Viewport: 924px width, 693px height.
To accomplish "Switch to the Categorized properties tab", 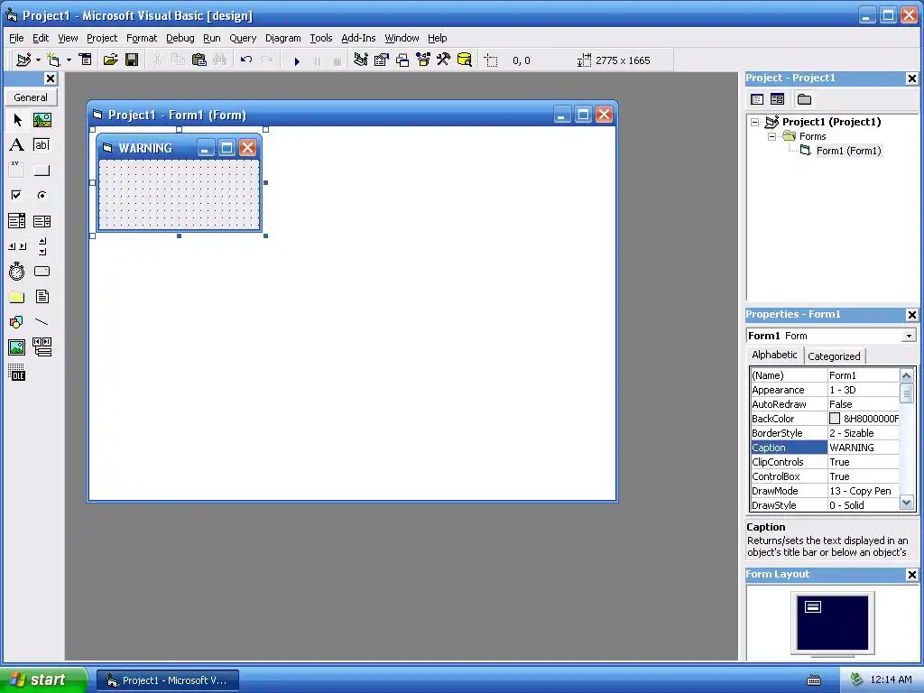I will pos(834,356).
